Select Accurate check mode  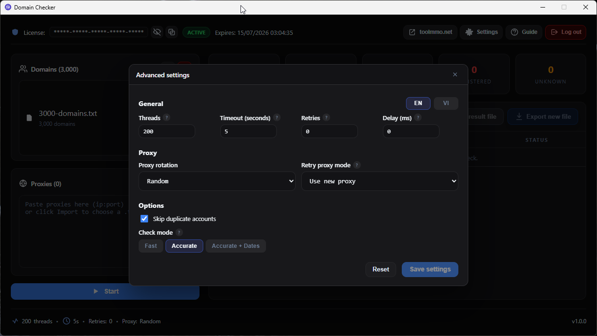click(184, 246)
